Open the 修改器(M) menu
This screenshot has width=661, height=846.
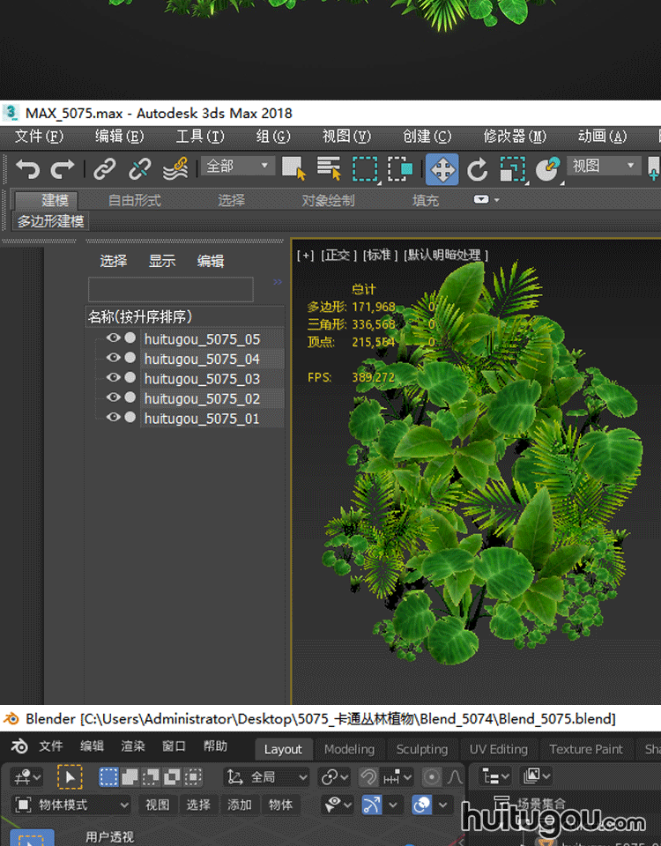click(515, 136)
